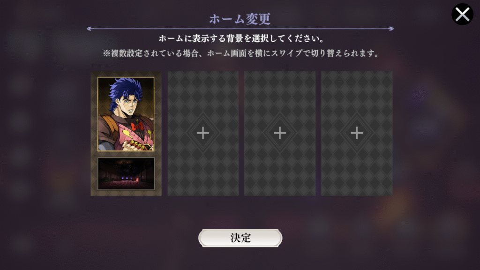Add a home to the third empty slot
The height and width of the screenshot is (270, 480).
tap(280, 134)
